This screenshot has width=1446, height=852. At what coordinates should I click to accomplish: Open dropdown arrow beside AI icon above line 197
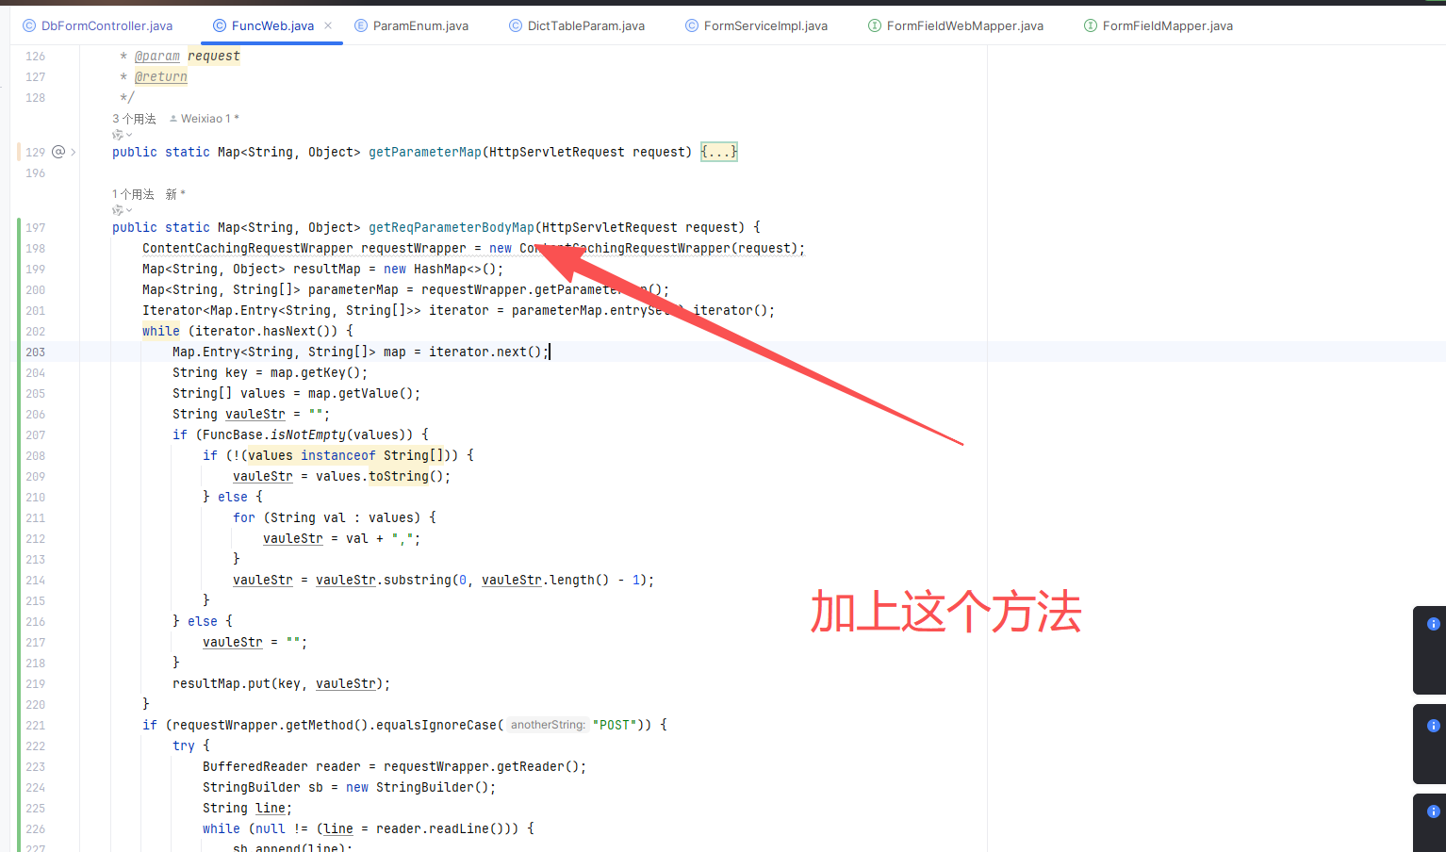pos(129,211)
